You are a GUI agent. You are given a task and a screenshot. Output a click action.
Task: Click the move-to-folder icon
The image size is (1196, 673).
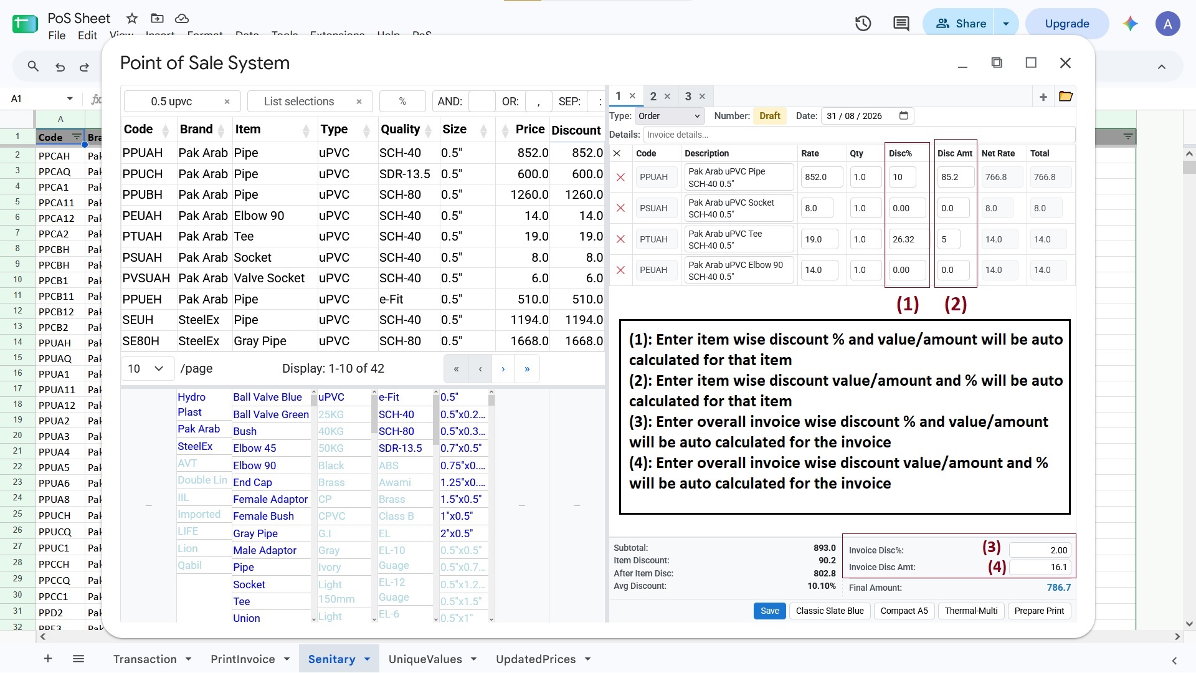tap(157, 18)
